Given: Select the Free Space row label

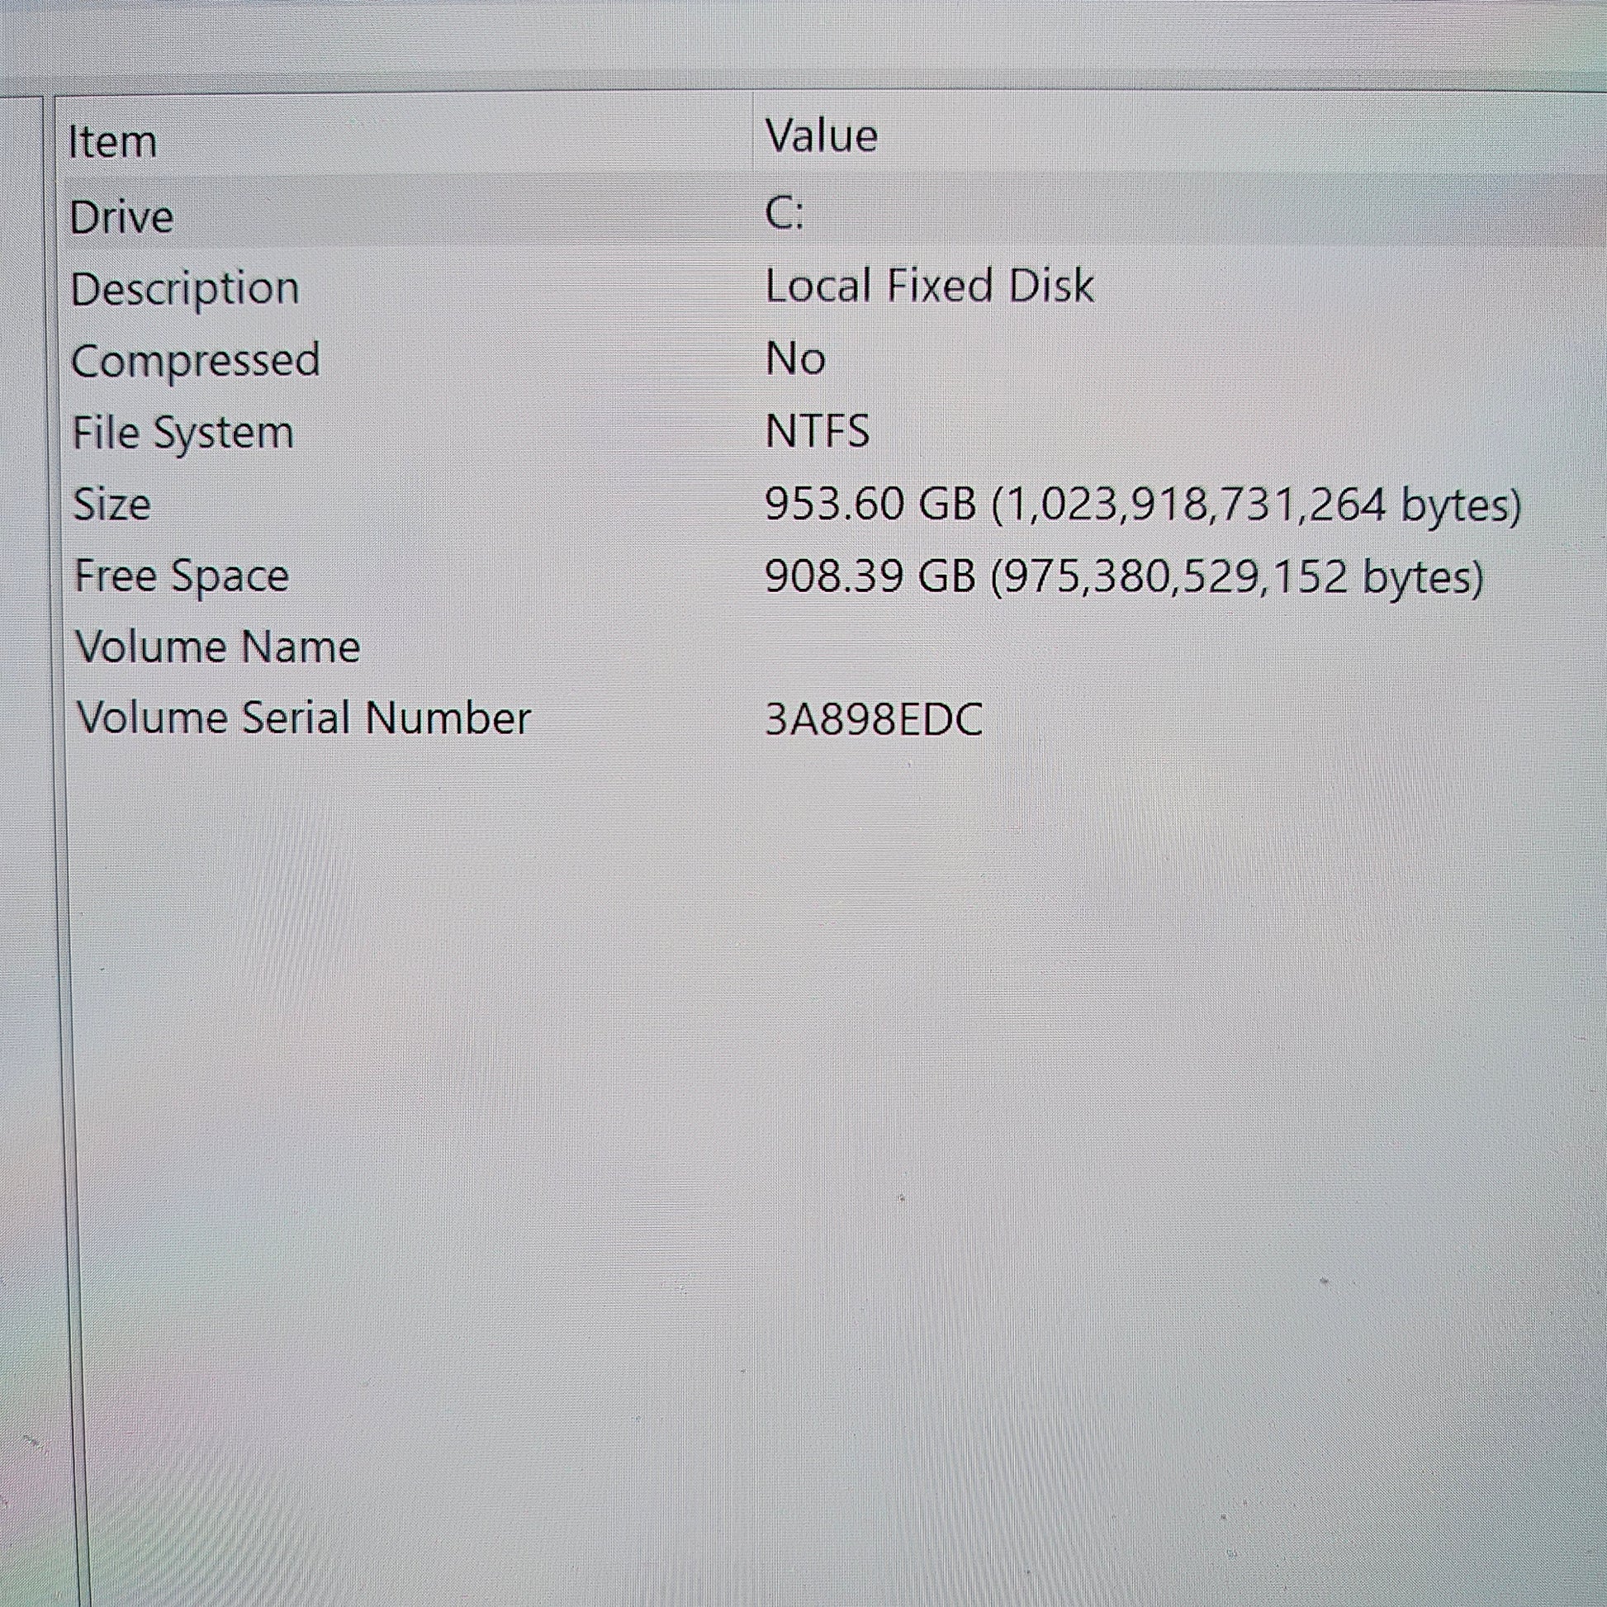Looking at the screenshot, I should pos(182,577).
